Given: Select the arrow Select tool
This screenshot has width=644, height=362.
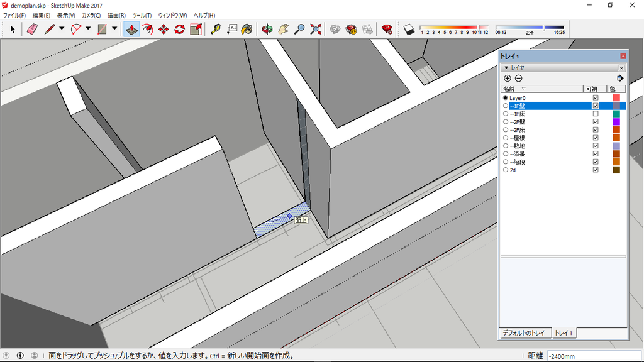Looking at the screenshot, I should [x=13, y=29].
